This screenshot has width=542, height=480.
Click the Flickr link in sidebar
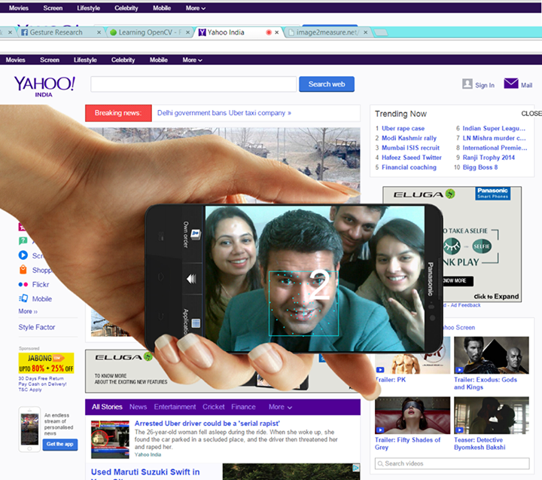coord(41,285)
